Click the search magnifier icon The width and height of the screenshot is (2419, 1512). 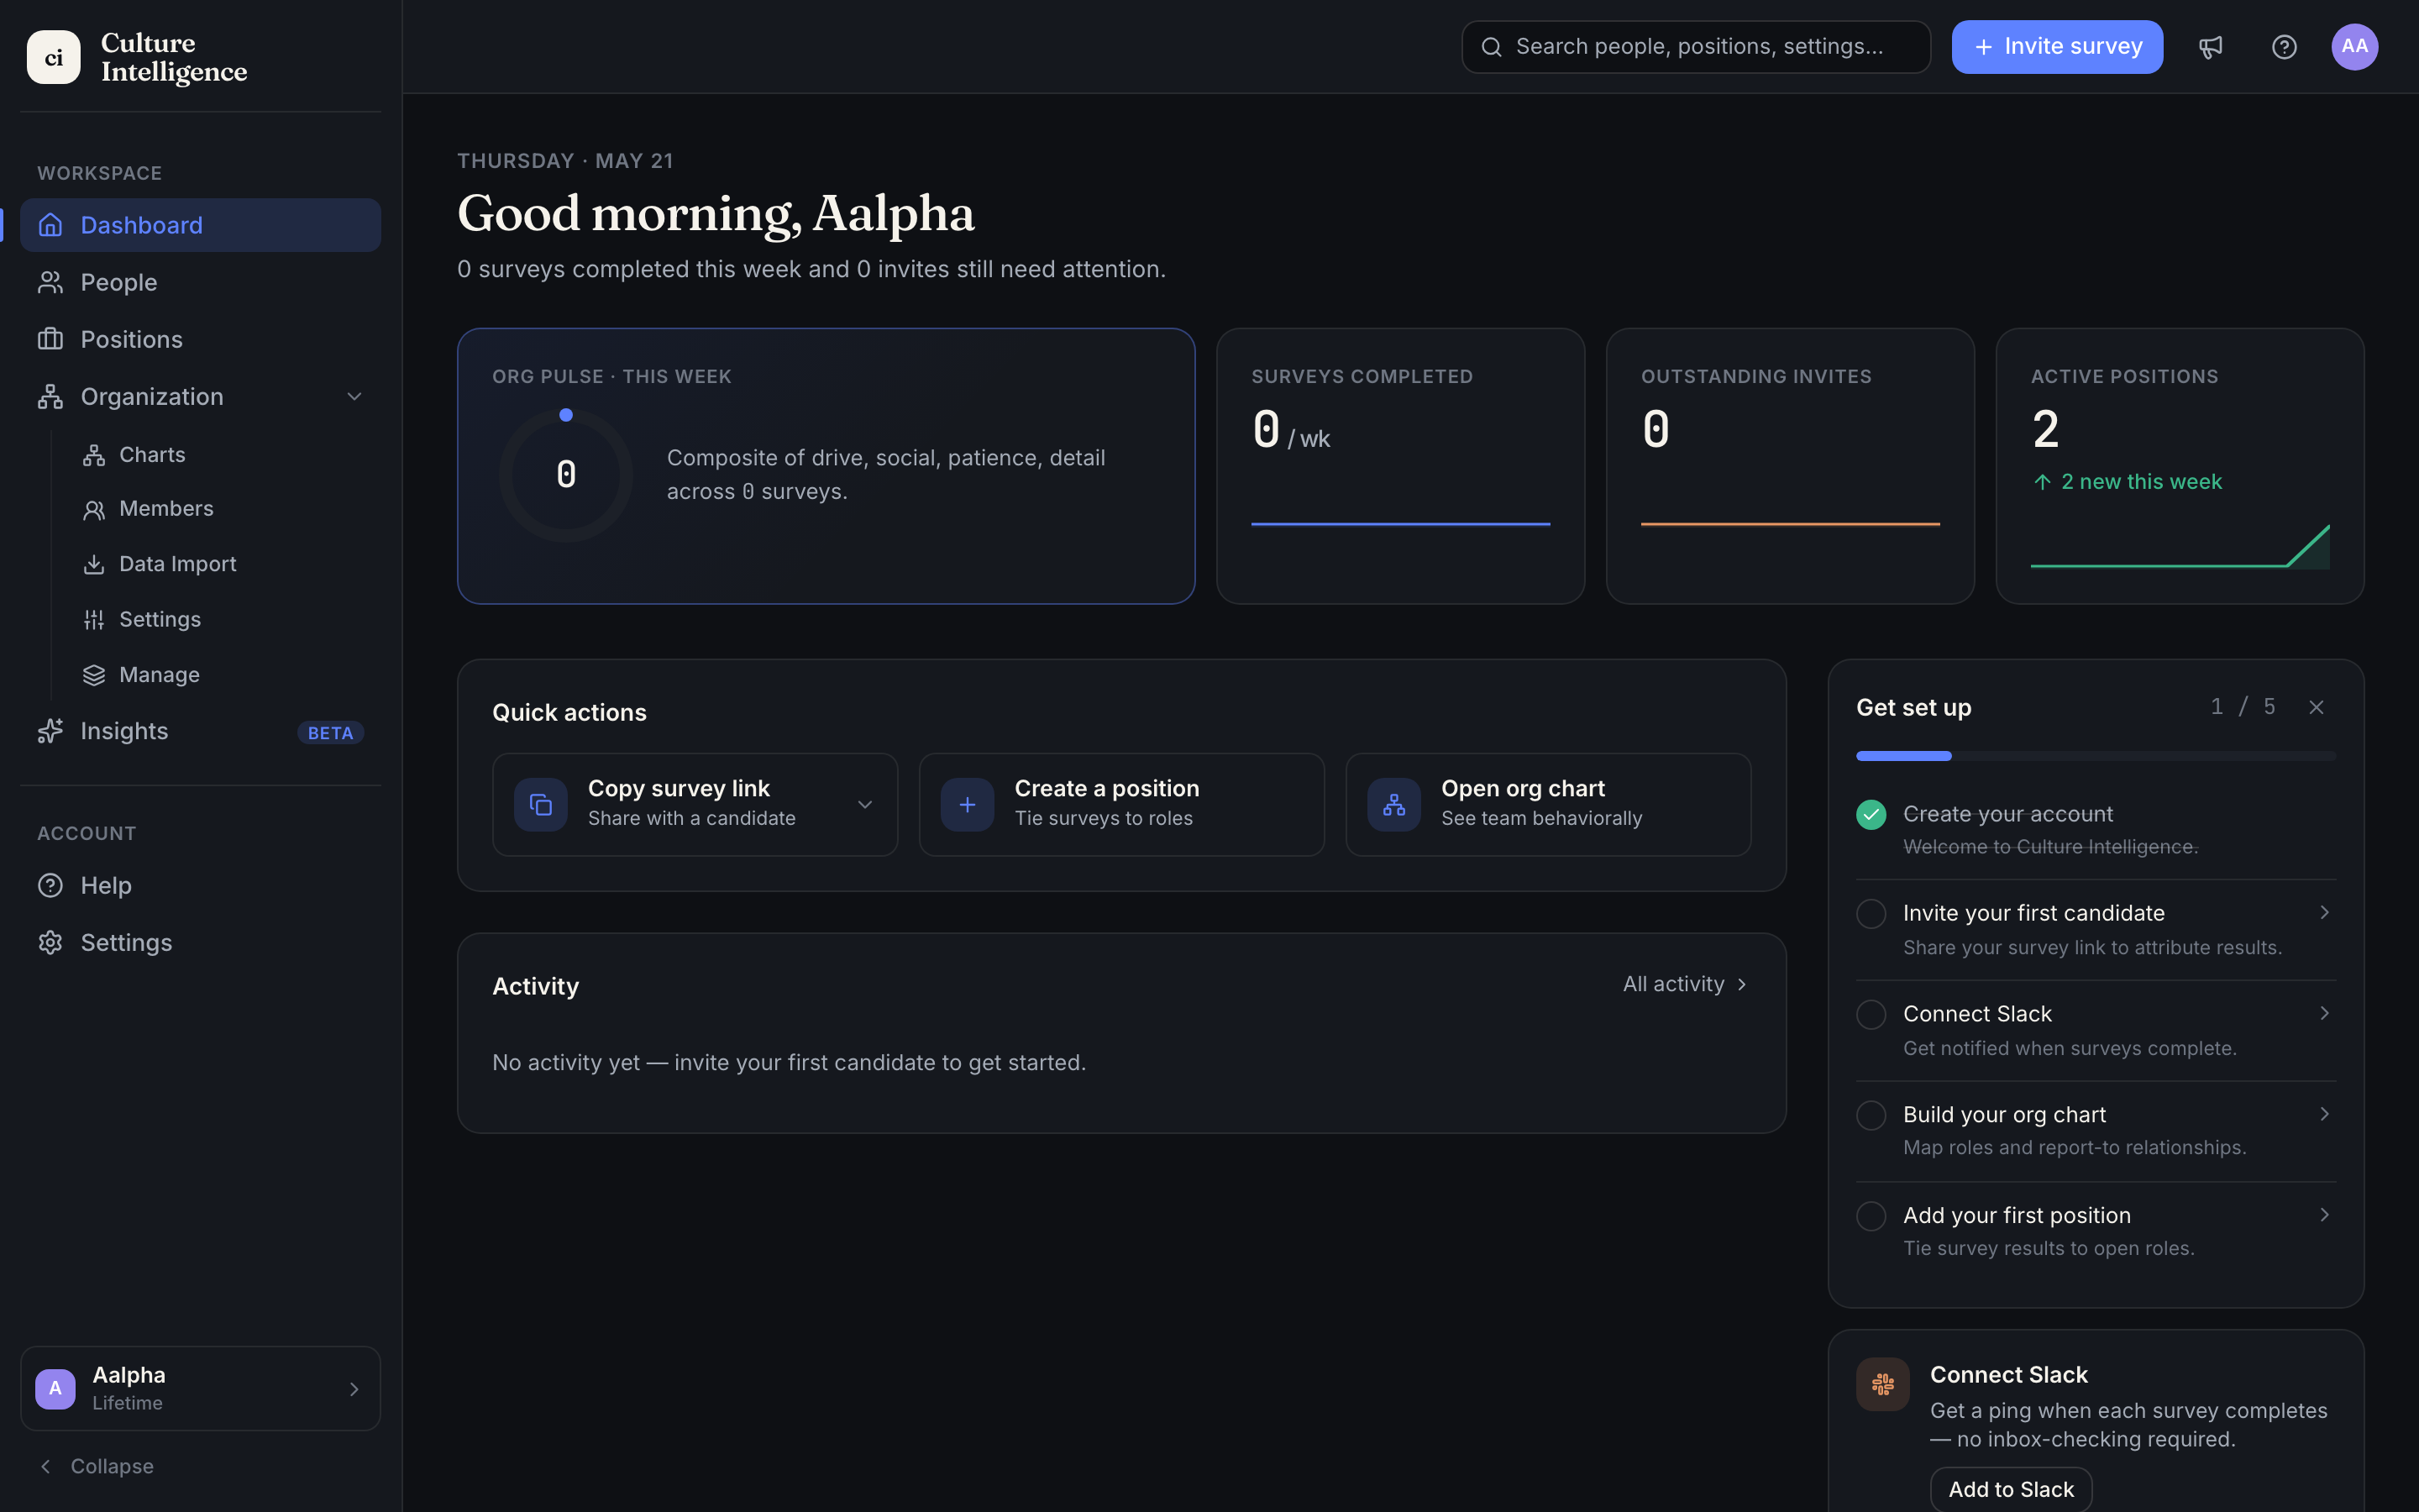click(x=1492, y=47)
